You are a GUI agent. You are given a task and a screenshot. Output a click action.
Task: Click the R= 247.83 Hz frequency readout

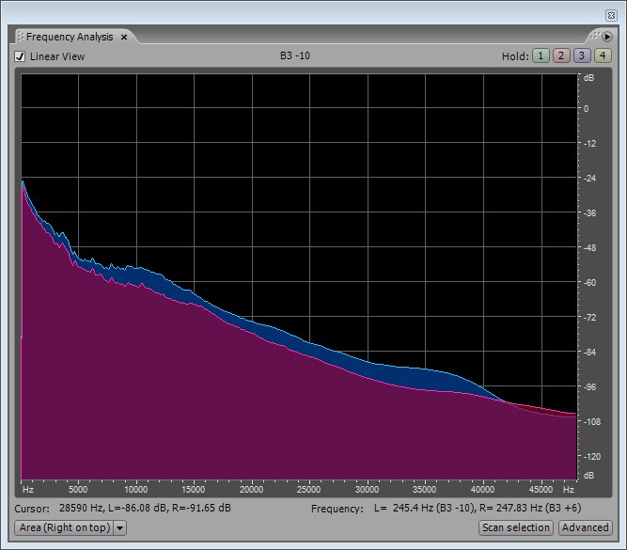530,508
